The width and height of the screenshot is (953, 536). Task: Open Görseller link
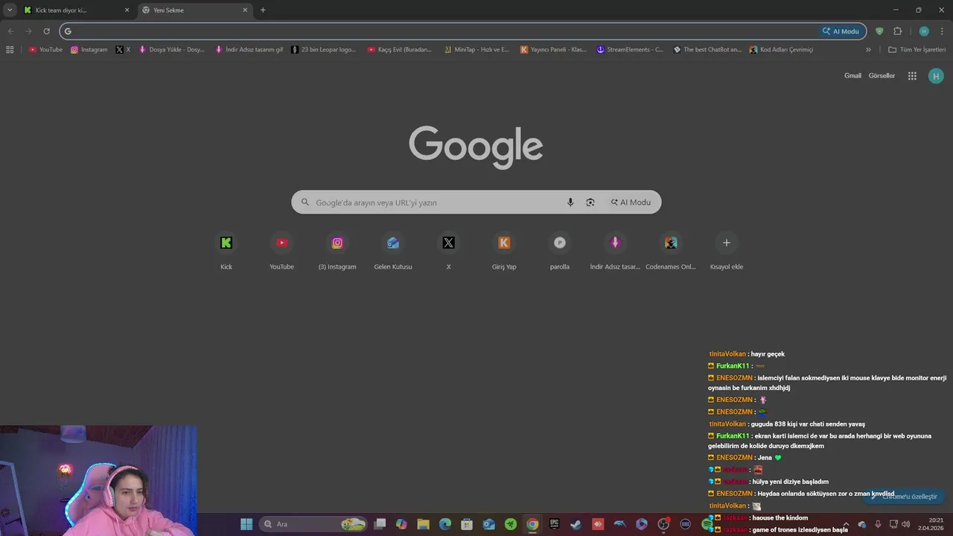(882, 76)
